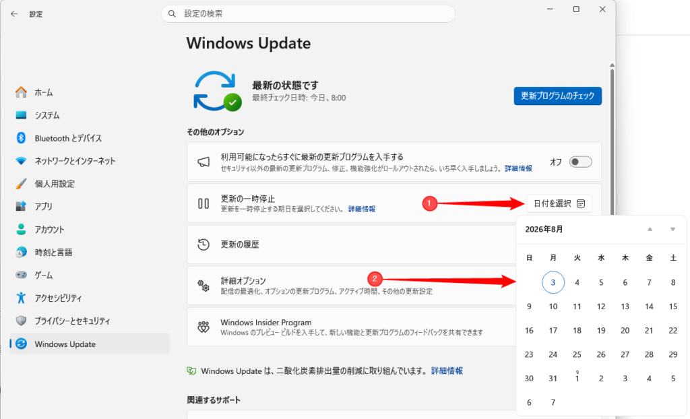
Task: Select August 23 in the calendar
Action: (x=529, y=355)
